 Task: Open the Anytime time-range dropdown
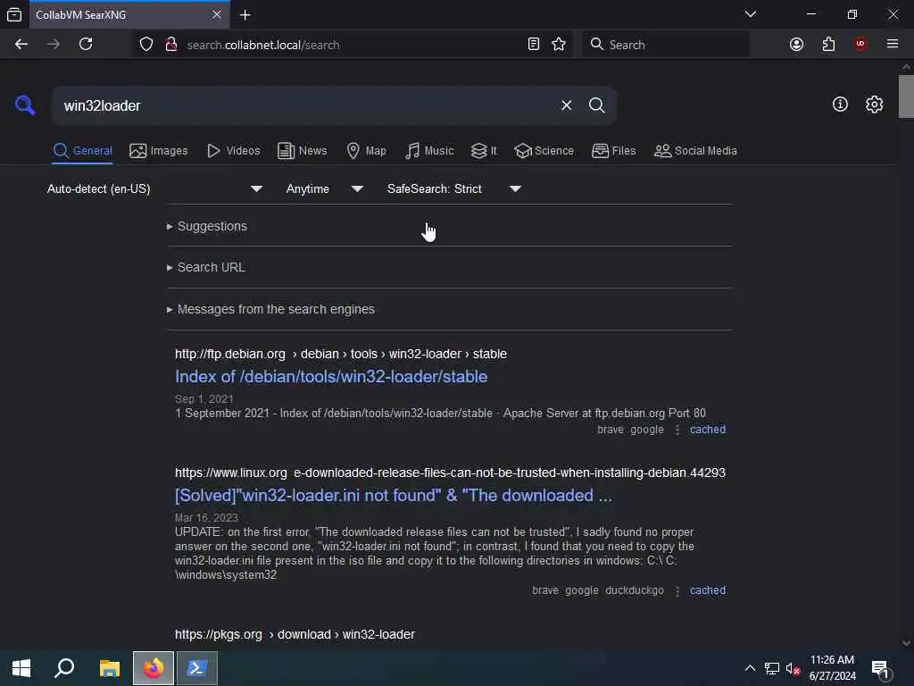[x=325, y=189]
